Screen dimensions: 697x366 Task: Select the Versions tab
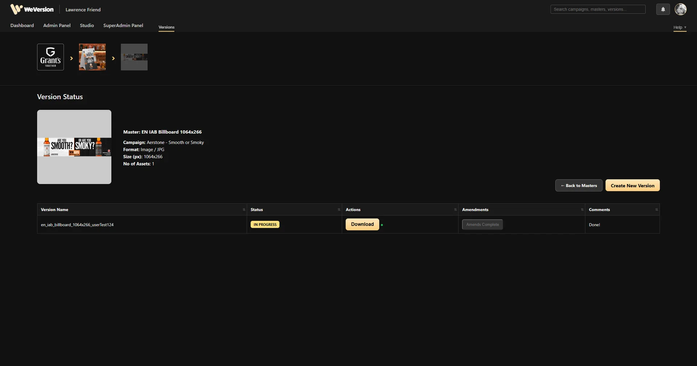tap(166, 27)
